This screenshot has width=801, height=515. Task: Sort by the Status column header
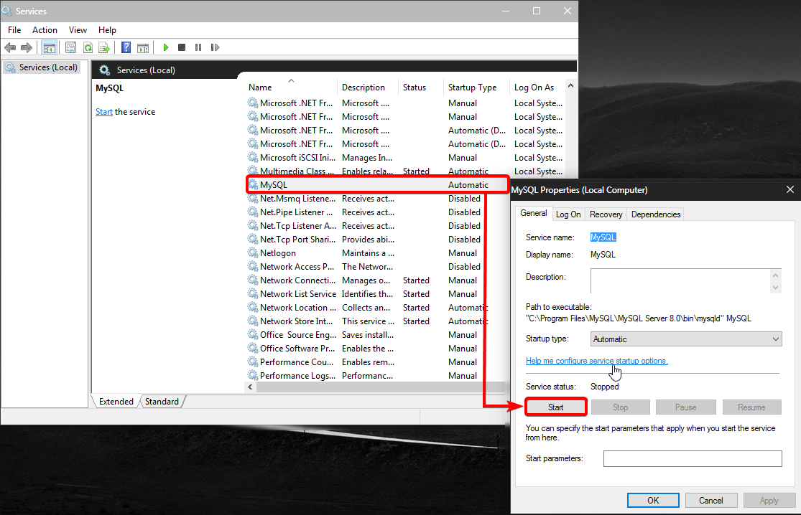click(420, 88)
